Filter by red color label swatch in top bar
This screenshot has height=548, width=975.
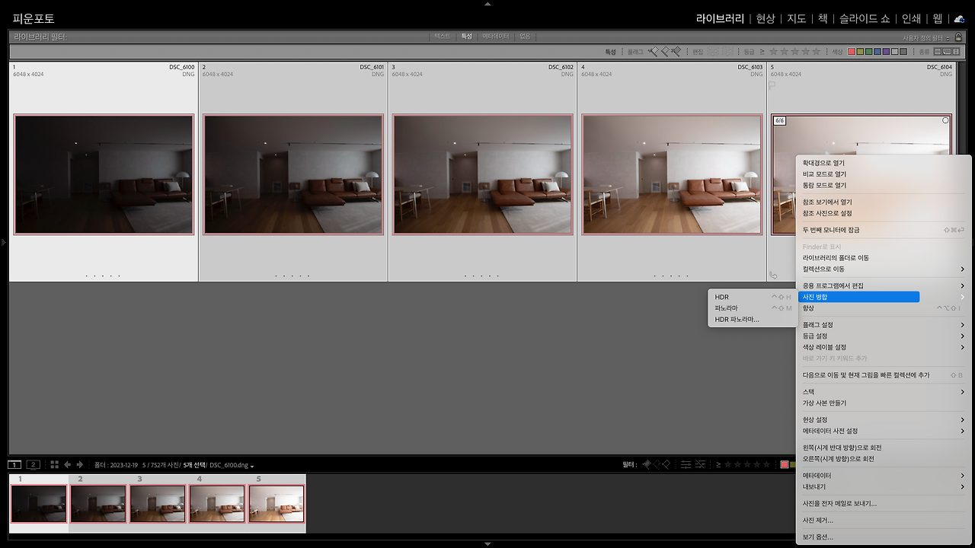[852, 52]
